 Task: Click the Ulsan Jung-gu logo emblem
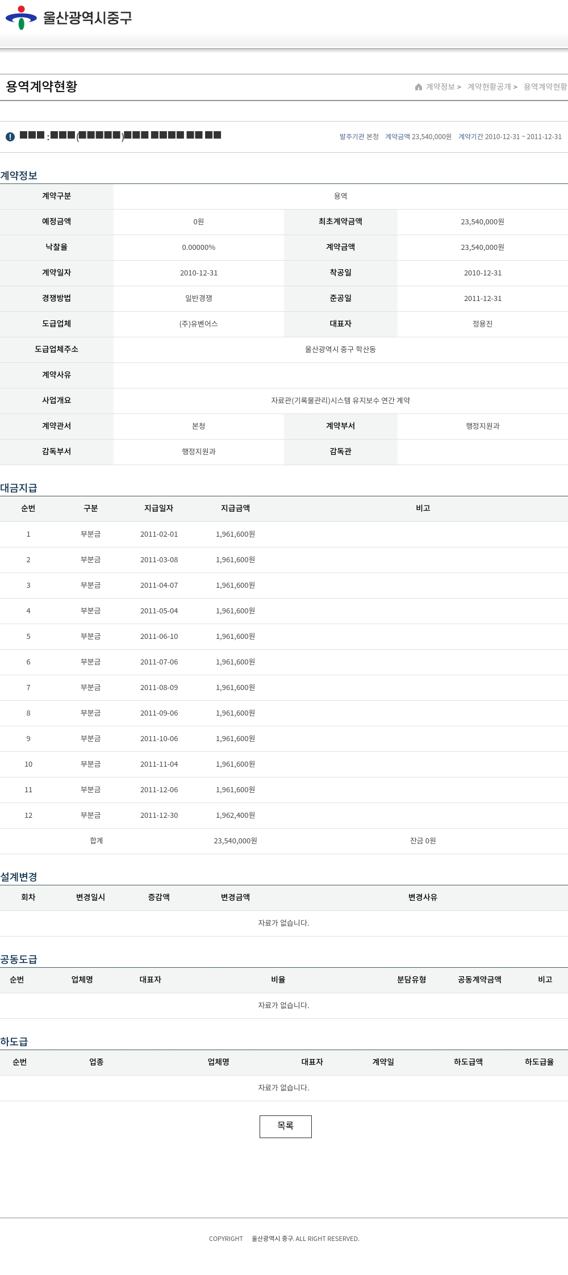[x=21, y=18]
